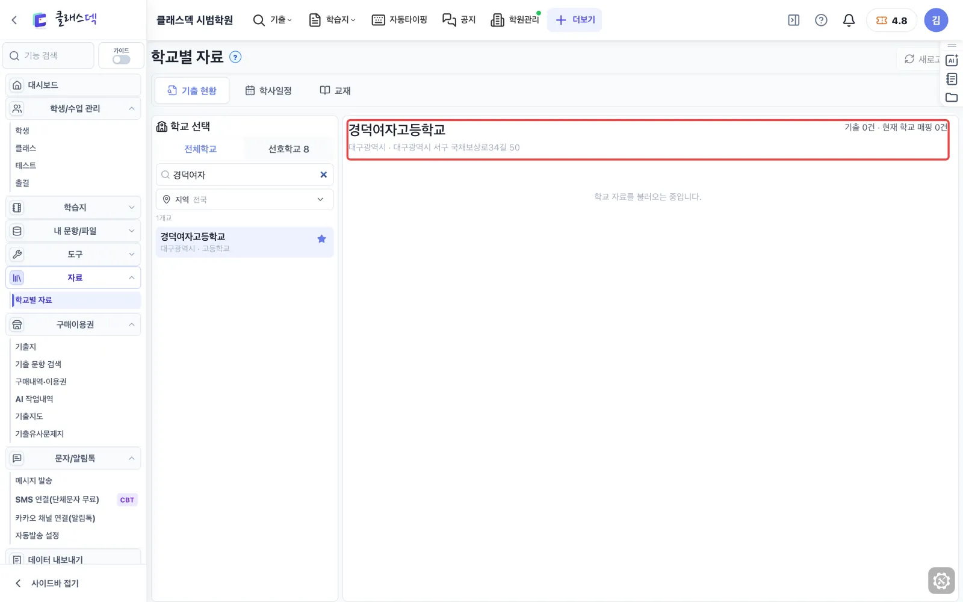Toggle the side panel icon in the header
This screenshot has height=602, width=963.
[794, 20]
